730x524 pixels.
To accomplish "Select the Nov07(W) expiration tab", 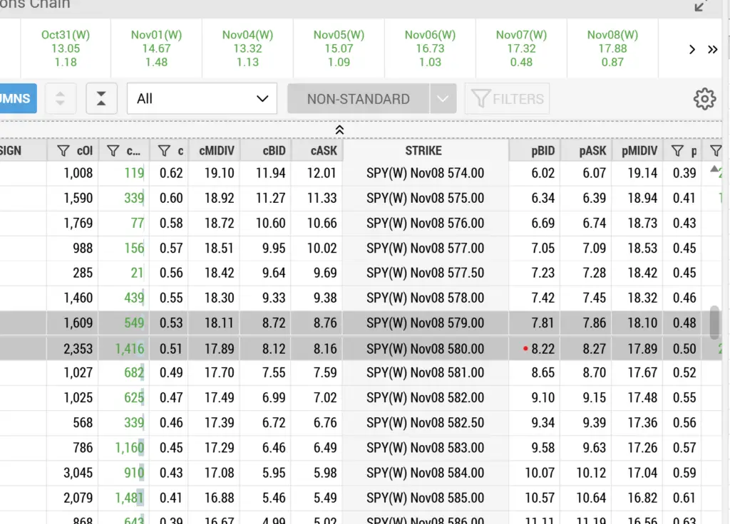I will click(521, 48).
